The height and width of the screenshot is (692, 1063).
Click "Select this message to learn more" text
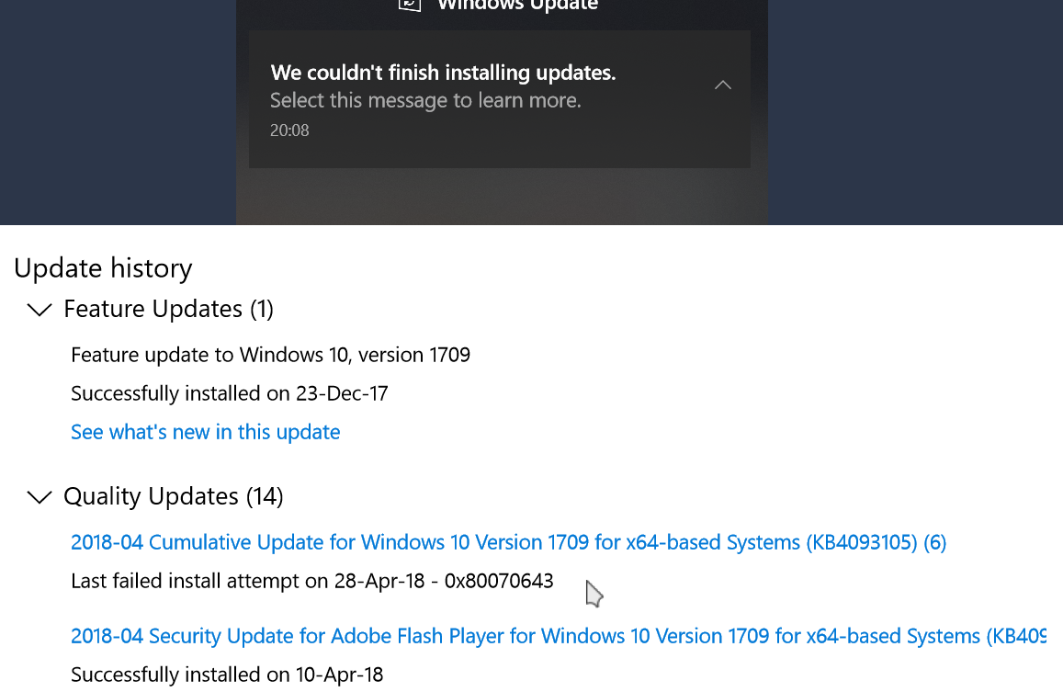[x=425, y=100]
